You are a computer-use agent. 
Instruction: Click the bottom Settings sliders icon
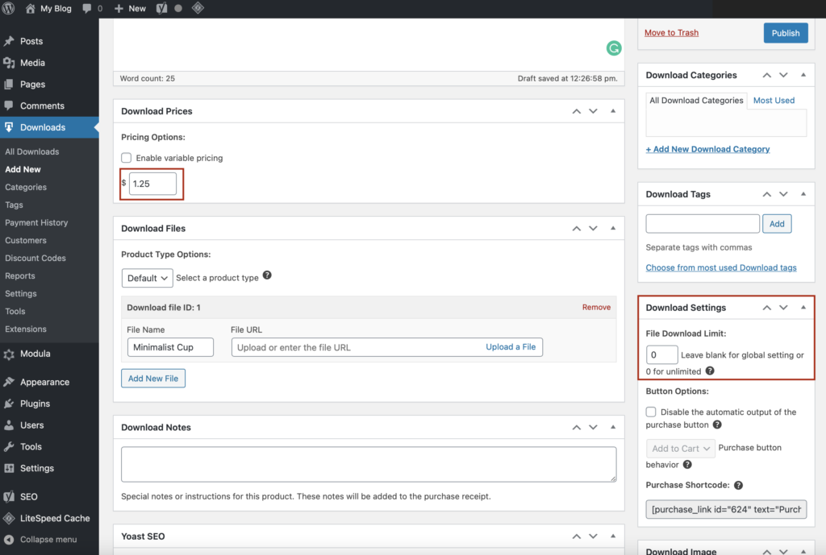tap(9, 468)
